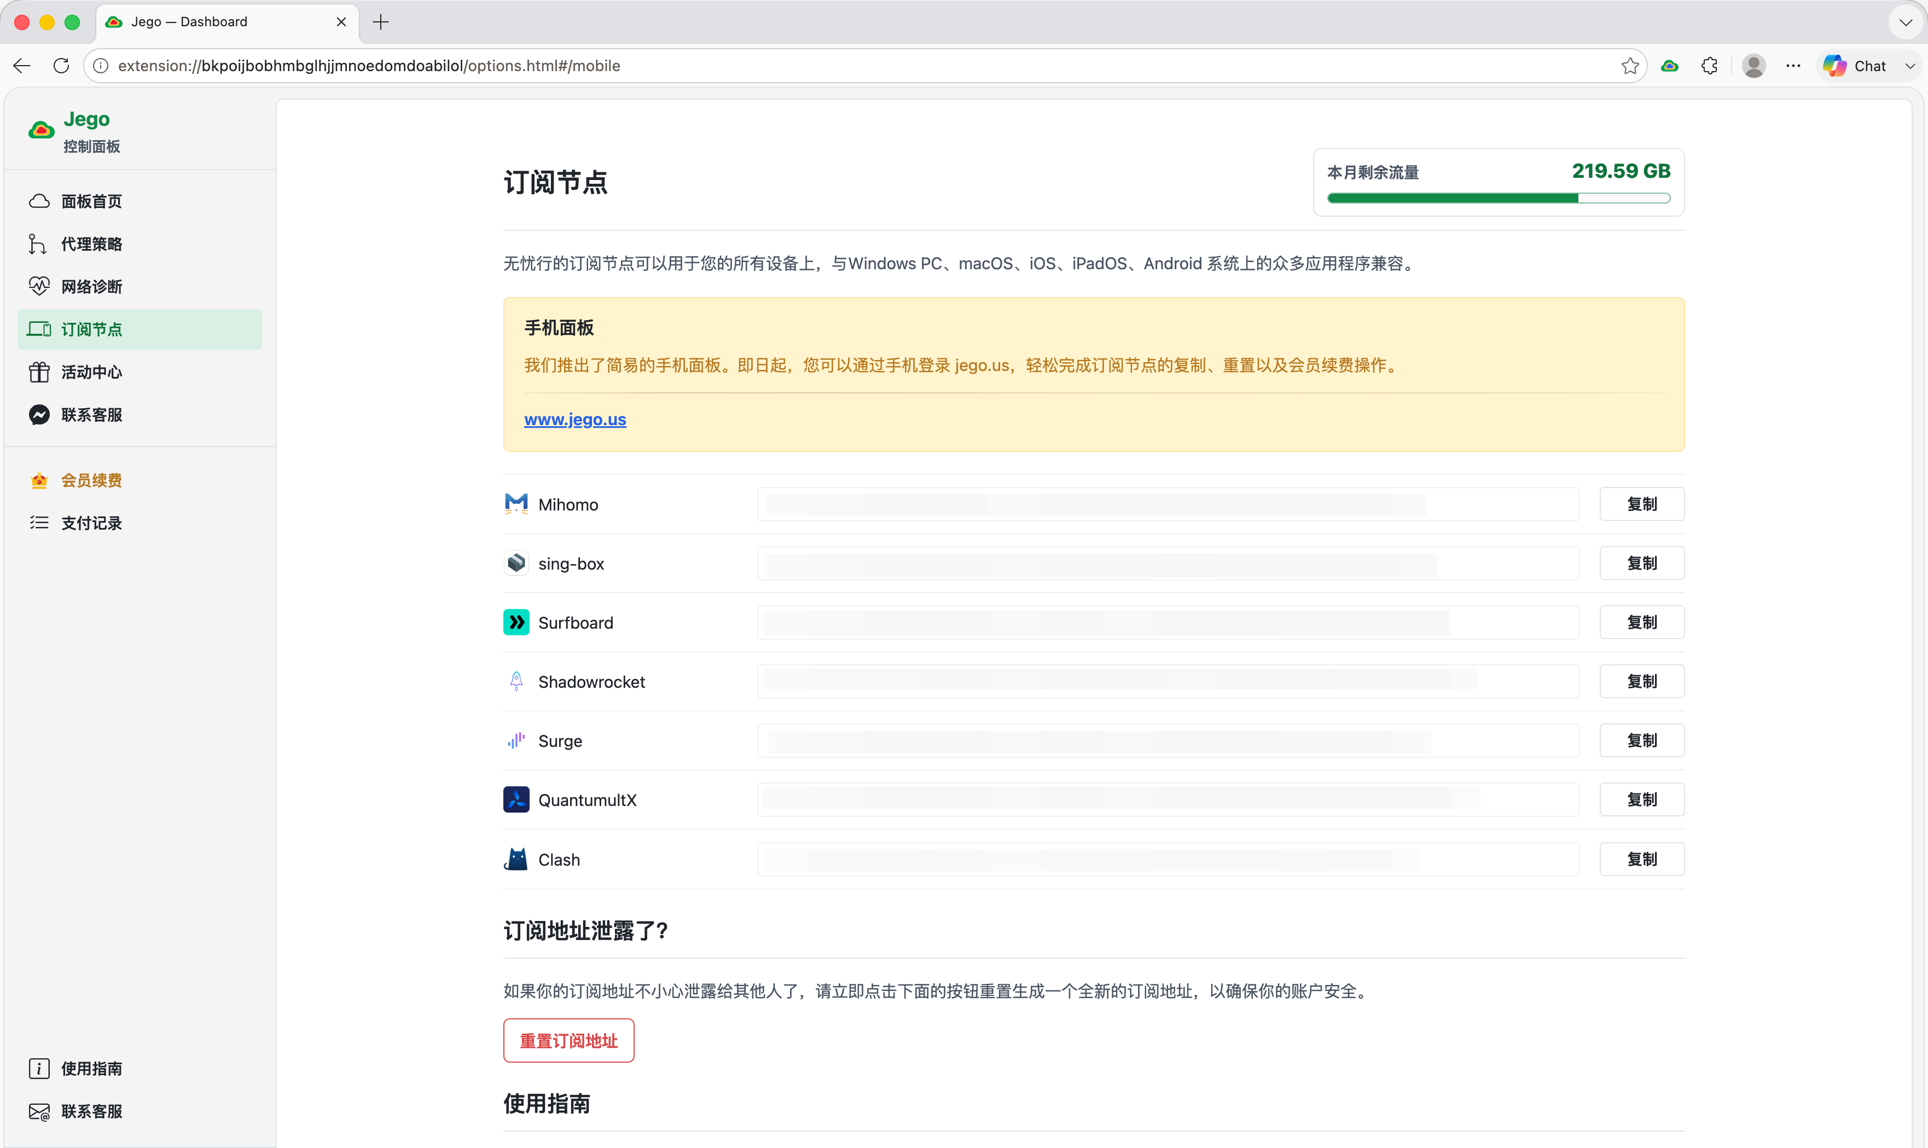Select 订阅节点 devices icon
This screenshot has height=1148, width=1928.
[x=39, y=329]
